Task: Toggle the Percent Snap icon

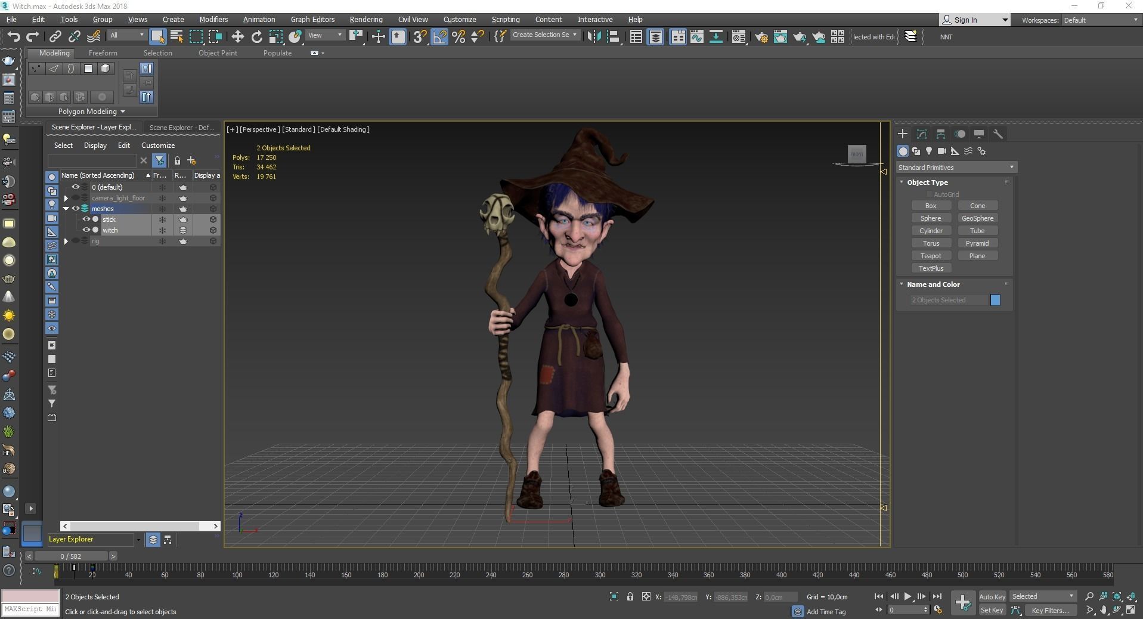Action: [x=459, y=37]
